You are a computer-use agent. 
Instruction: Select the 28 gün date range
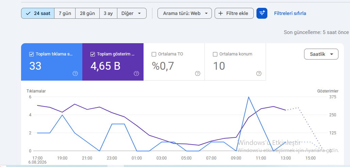87,13
